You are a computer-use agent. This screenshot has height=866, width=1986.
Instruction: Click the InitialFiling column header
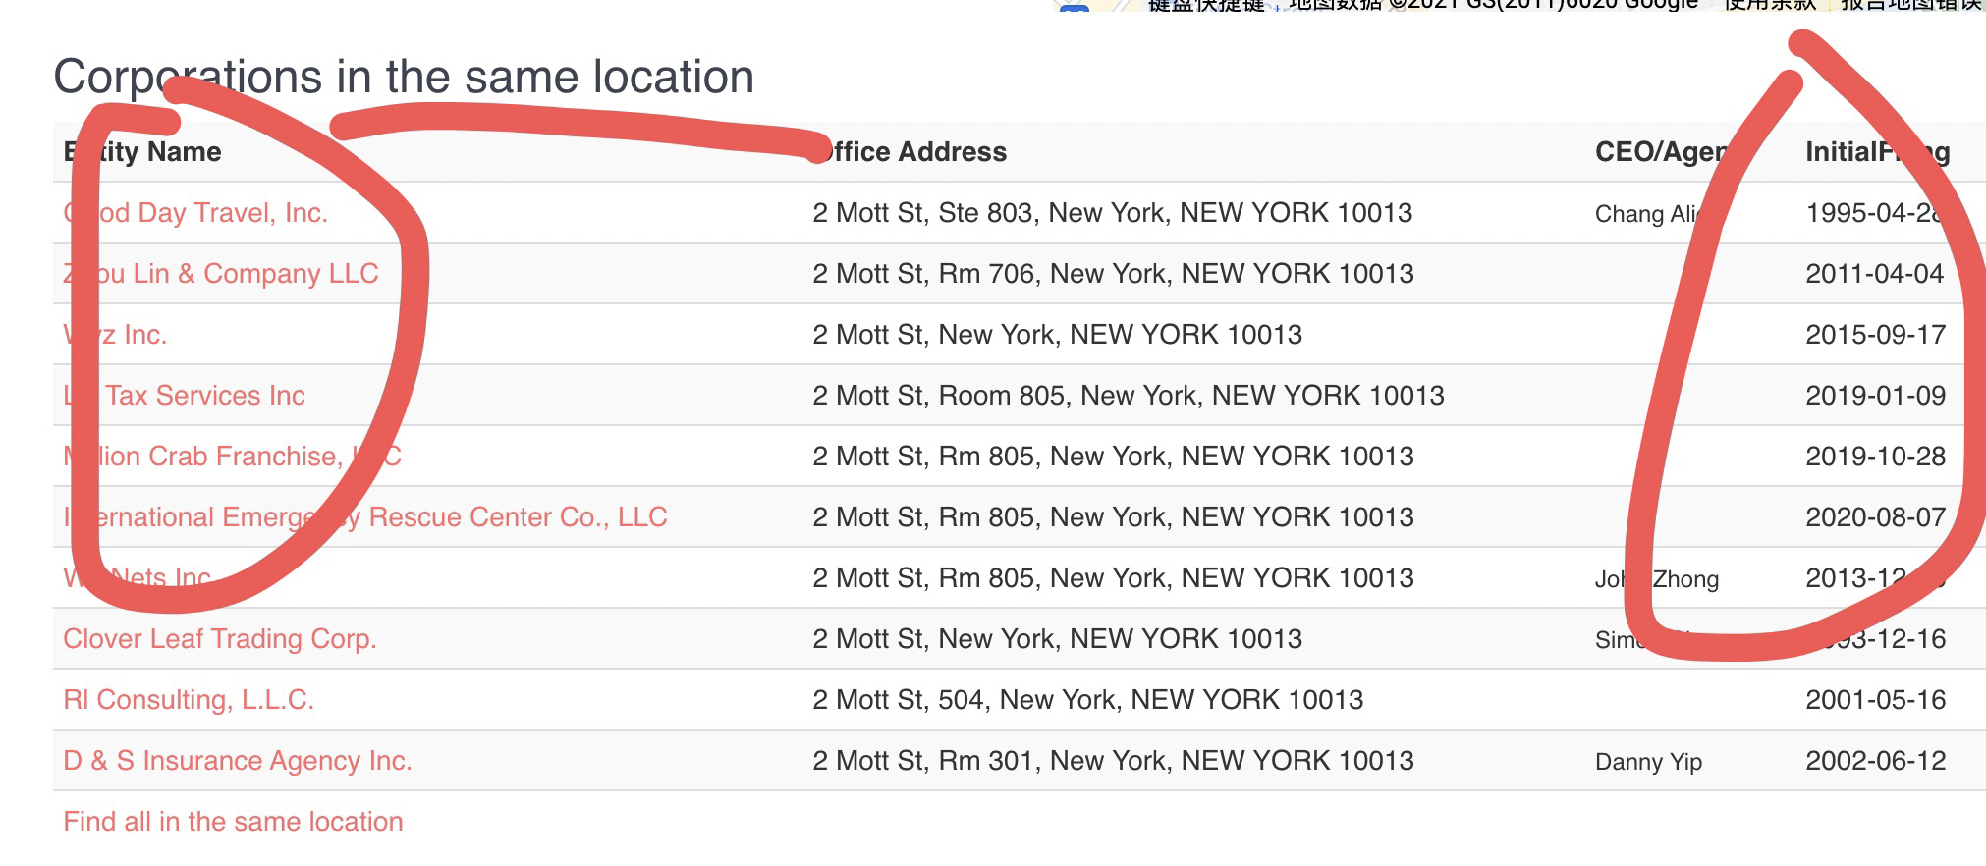[x=1878, y=152]
